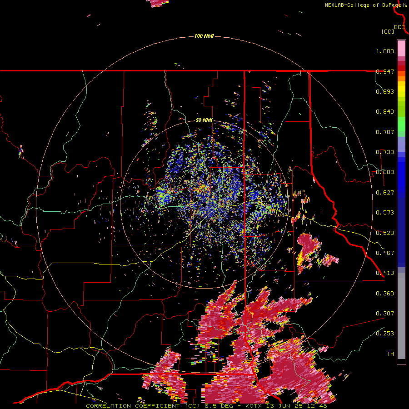Click the 0.947 legend value

[385, 71]
